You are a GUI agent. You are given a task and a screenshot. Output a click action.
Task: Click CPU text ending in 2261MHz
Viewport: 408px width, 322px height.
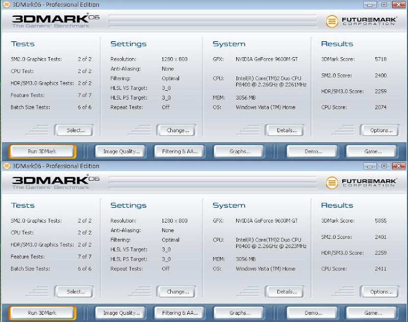click(x=271, y=82)
